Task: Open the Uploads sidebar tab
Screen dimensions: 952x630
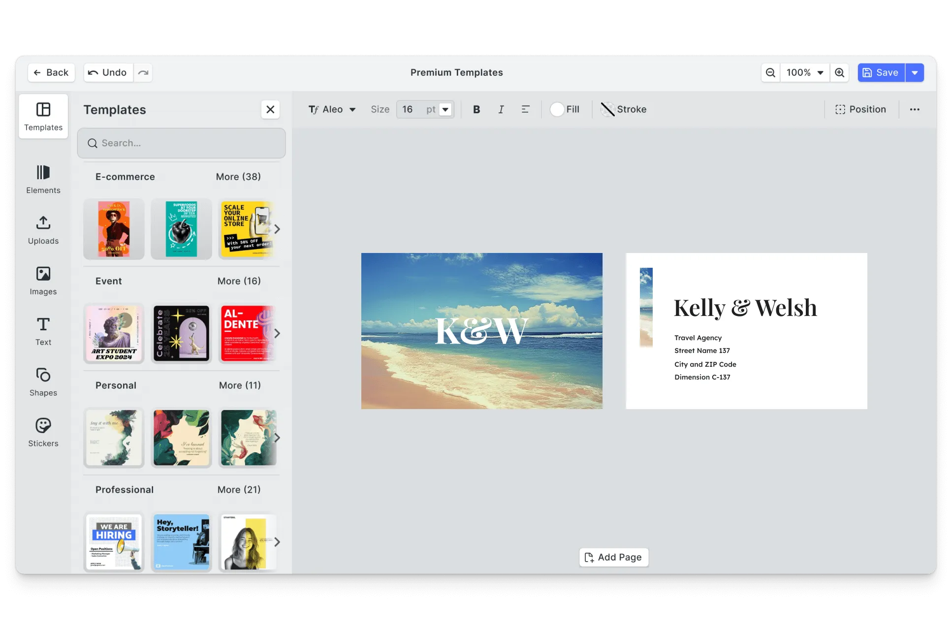Action: (43, 230)
